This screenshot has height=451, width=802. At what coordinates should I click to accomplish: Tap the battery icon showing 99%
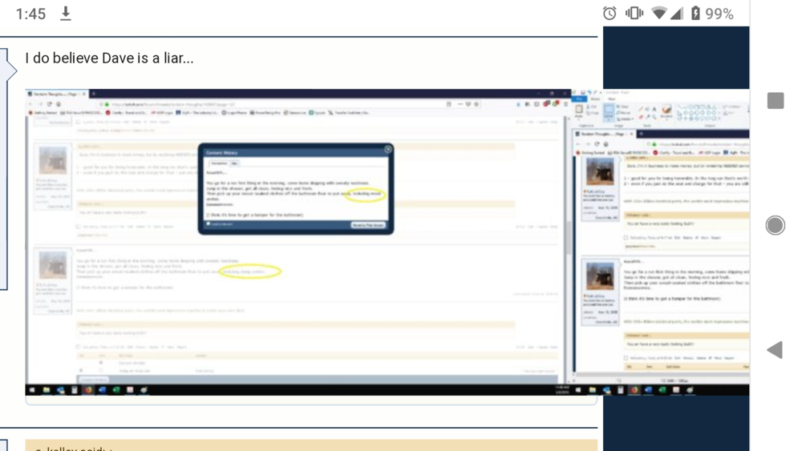695,14
